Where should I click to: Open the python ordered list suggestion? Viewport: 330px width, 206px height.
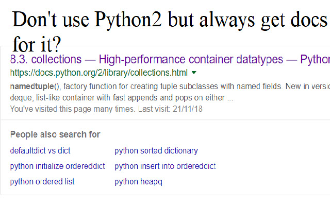pyautogui.click(x=42, y=182)
